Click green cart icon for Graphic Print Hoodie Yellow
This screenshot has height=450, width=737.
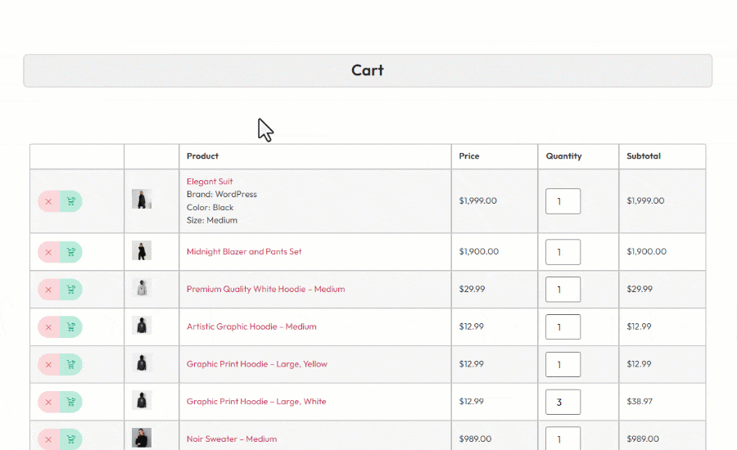(x=71, y=365)
